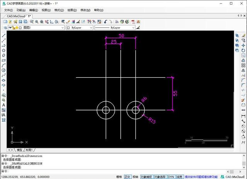Screen dimensions: 247x179
Task: Click the command history scroll-up arrow
Action: [x=244, y=156]
